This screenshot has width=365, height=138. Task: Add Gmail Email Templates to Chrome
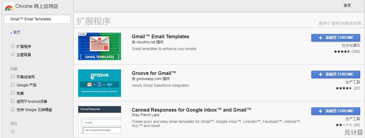pos(336,38)
